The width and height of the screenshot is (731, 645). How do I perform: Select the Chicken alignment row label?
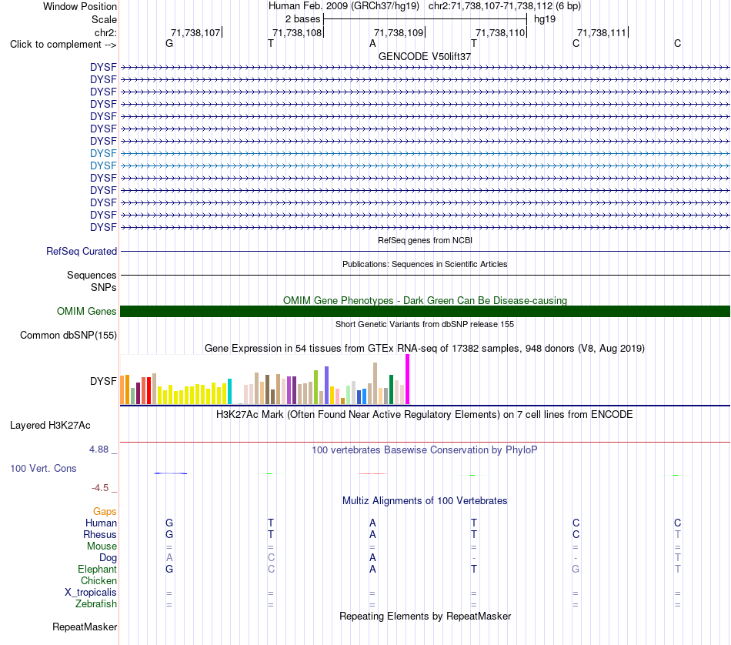point(98,580)
